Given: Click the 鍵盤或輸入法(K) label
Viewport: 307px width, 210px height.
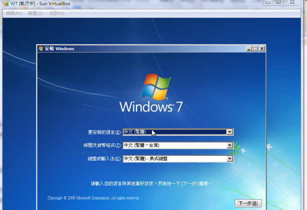Looking at the screenshot, I should point(105,159).
